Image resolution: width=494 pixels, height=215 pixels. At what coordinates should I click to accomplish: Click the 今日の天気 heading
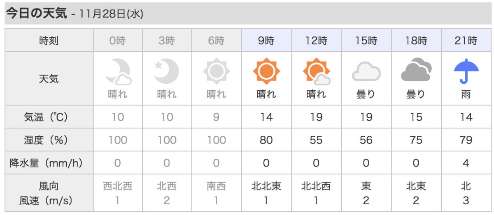(36, 13)
